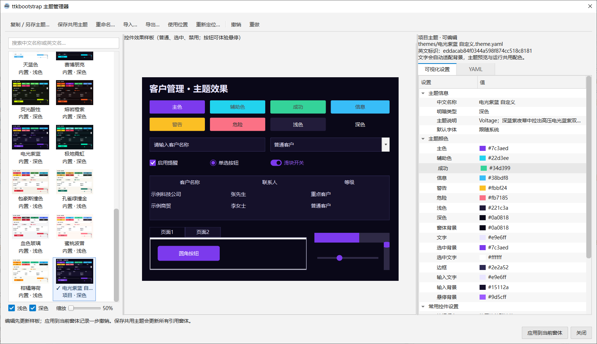Toggle the 深色 filter checkbox

[33, 308]
